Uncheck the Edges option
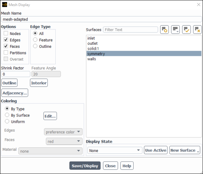Screen dimensions: 203x174 (x=6, y=40)
